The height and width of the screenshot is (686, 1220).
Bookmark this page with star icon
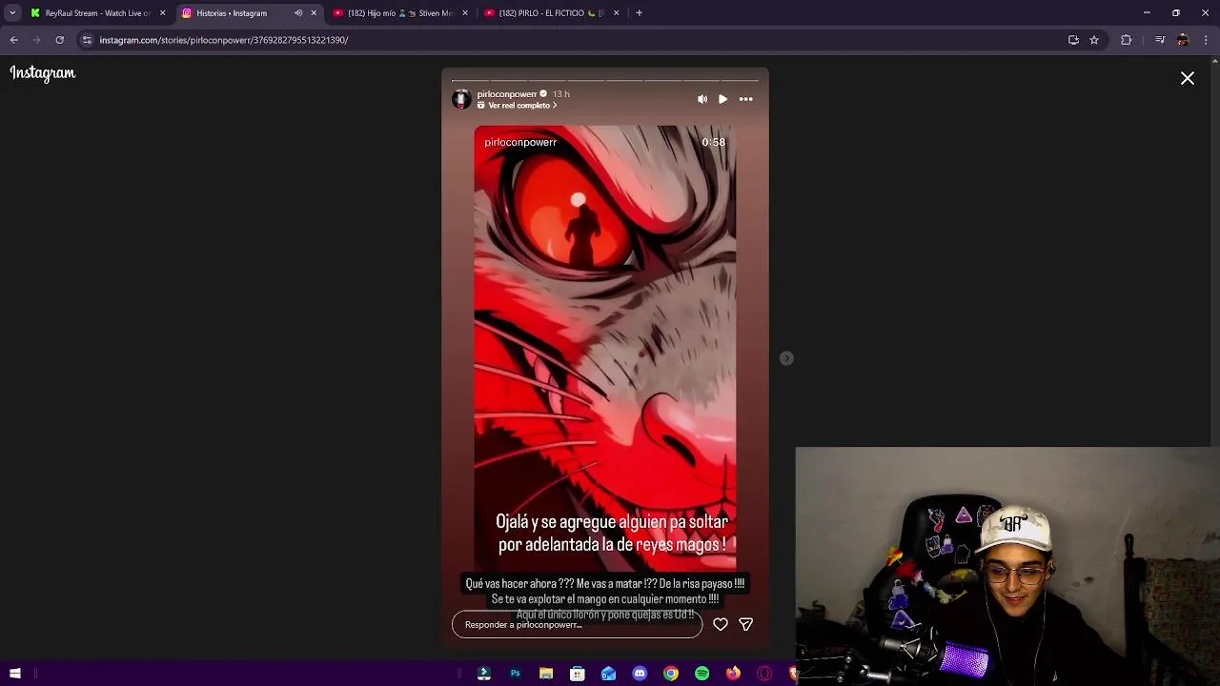1094,40
